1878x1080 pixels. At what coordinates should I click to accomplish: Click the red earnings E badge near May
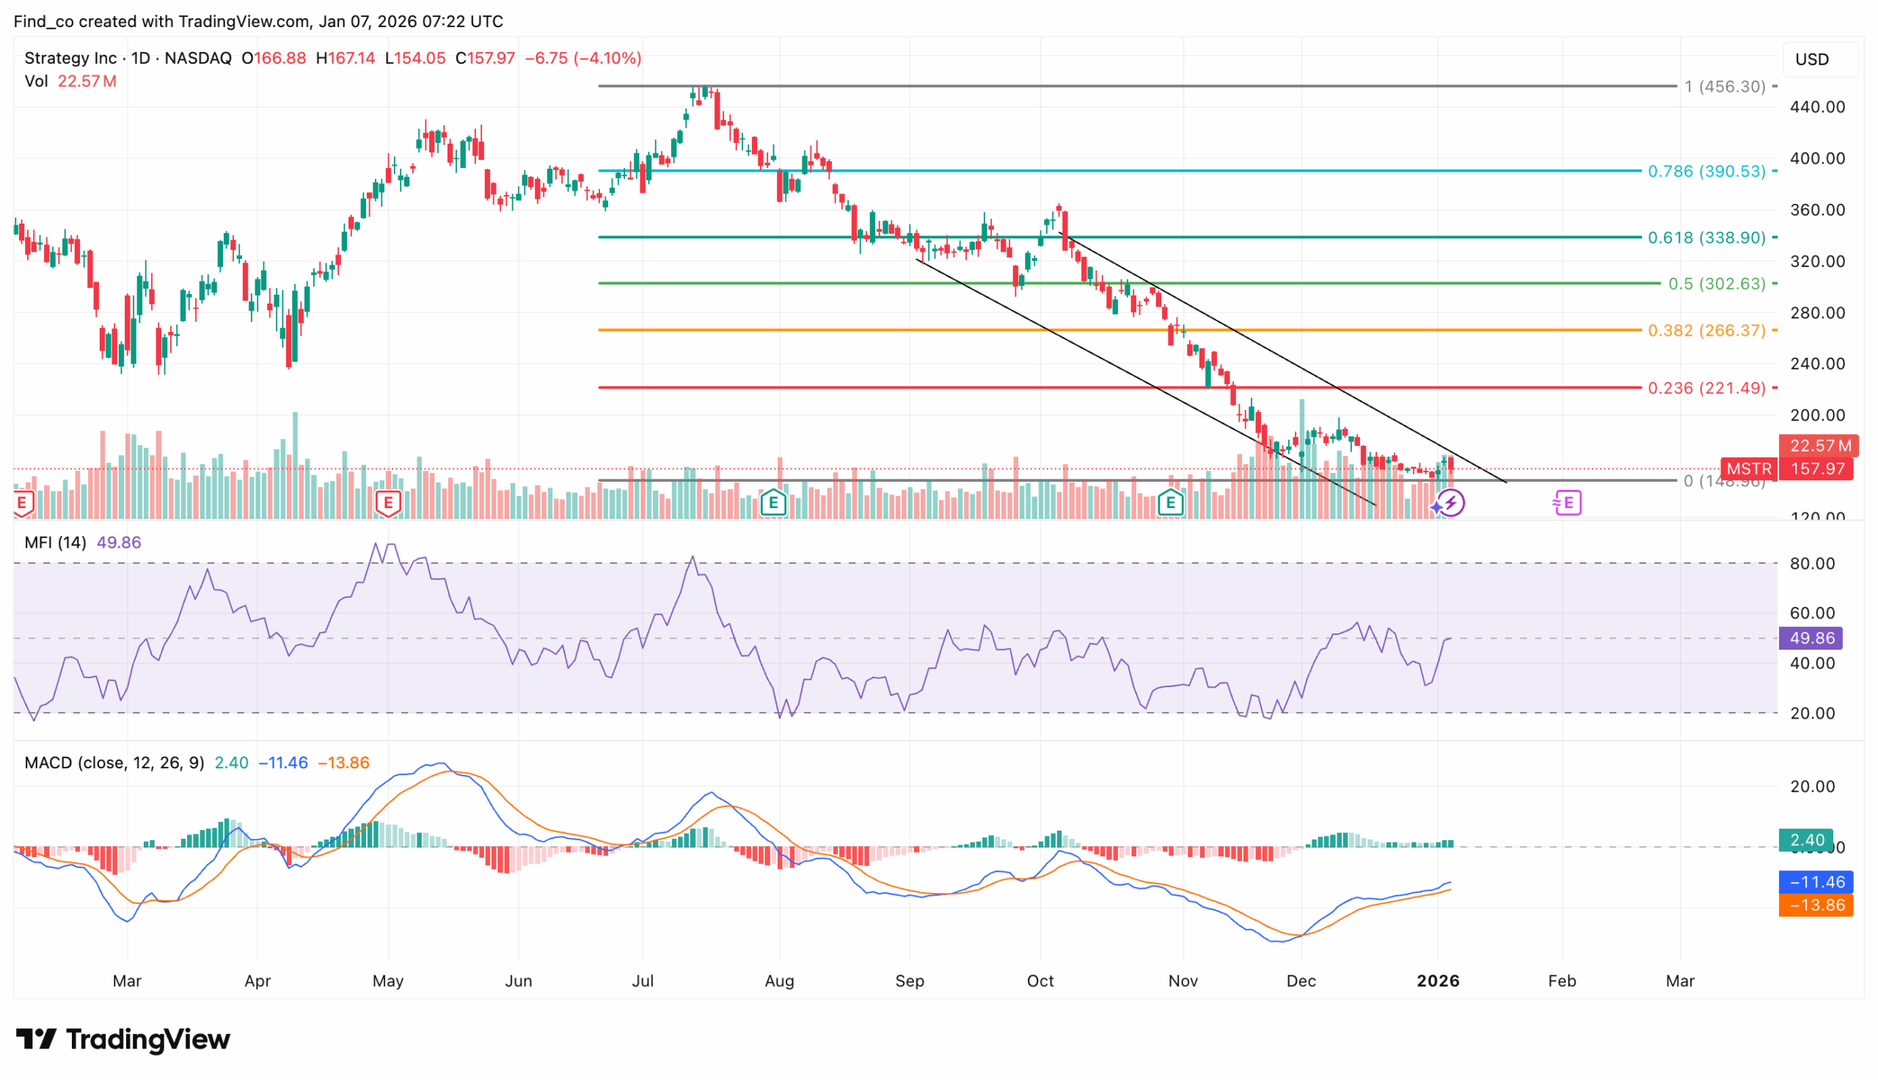389,502
